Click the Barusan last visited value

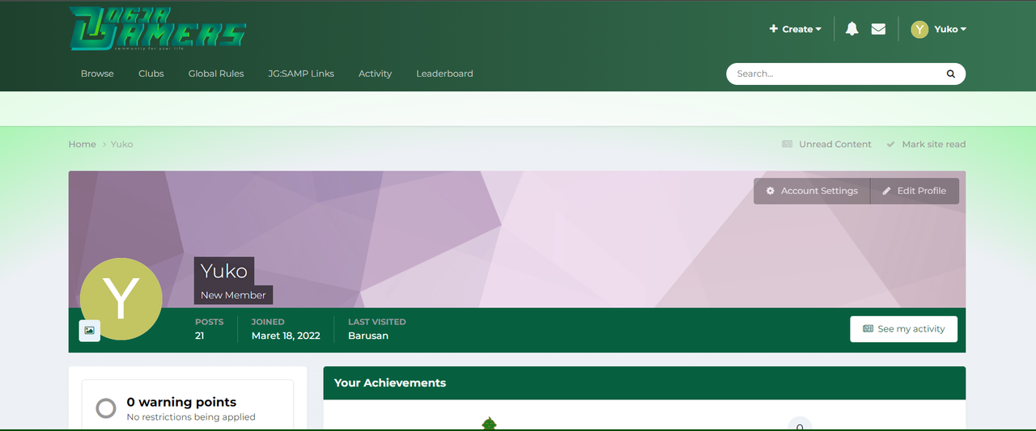pyautogui.click(x=368, y=336)
